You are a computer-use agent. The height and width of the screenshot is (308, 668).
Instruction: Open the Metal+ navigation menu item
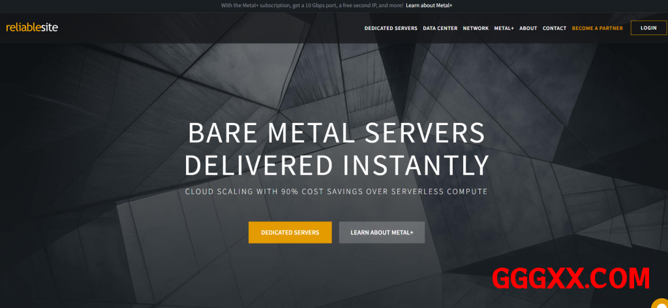(x=504, y=29)
